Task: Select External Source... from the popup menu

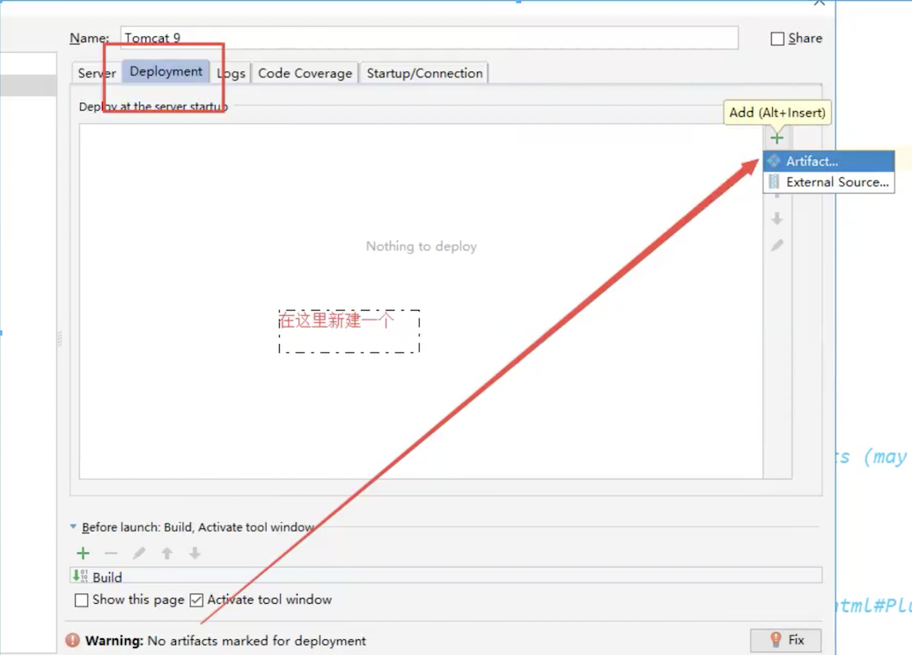Action: (829, 182)
